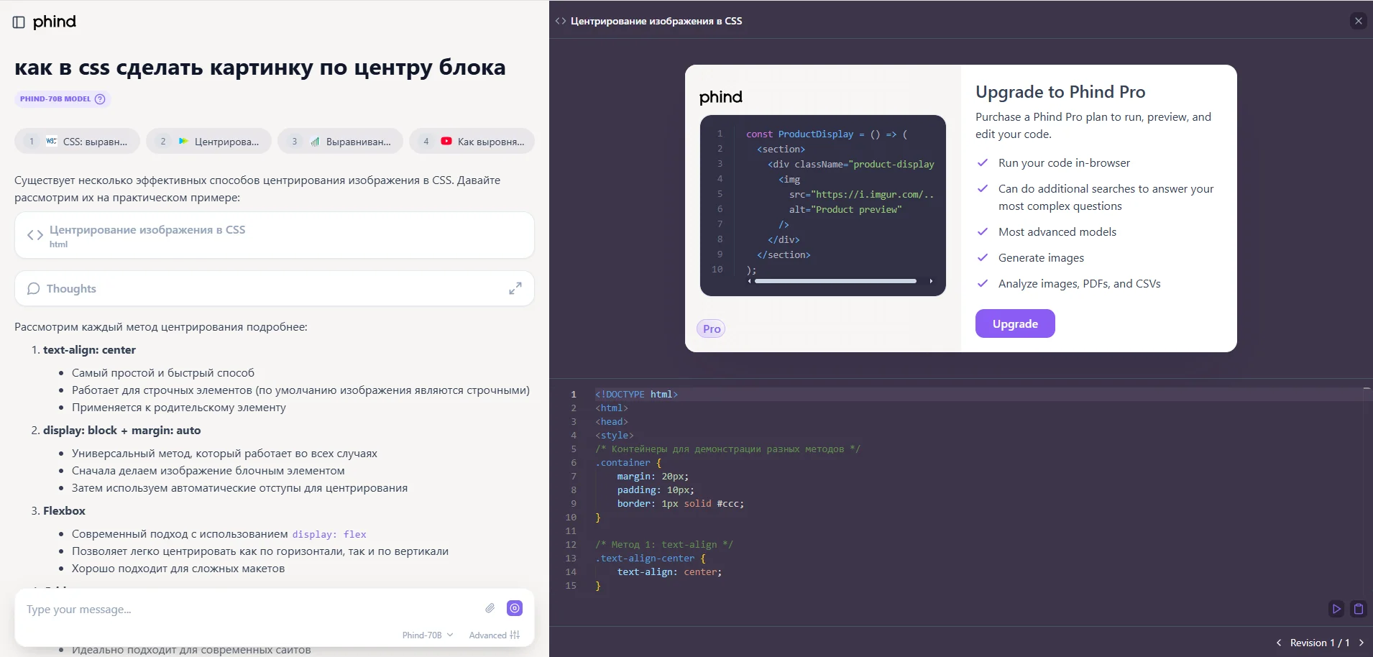
Task: Click the '.container {' code line
Action: pos(628,463)
